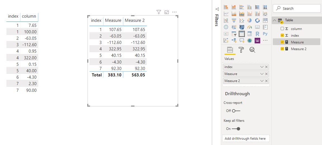Select the Stacked bar chart visual

point(226,7)
